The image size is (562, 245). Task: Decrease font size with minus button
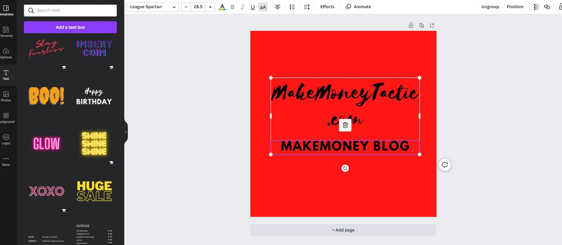(186, 7)
